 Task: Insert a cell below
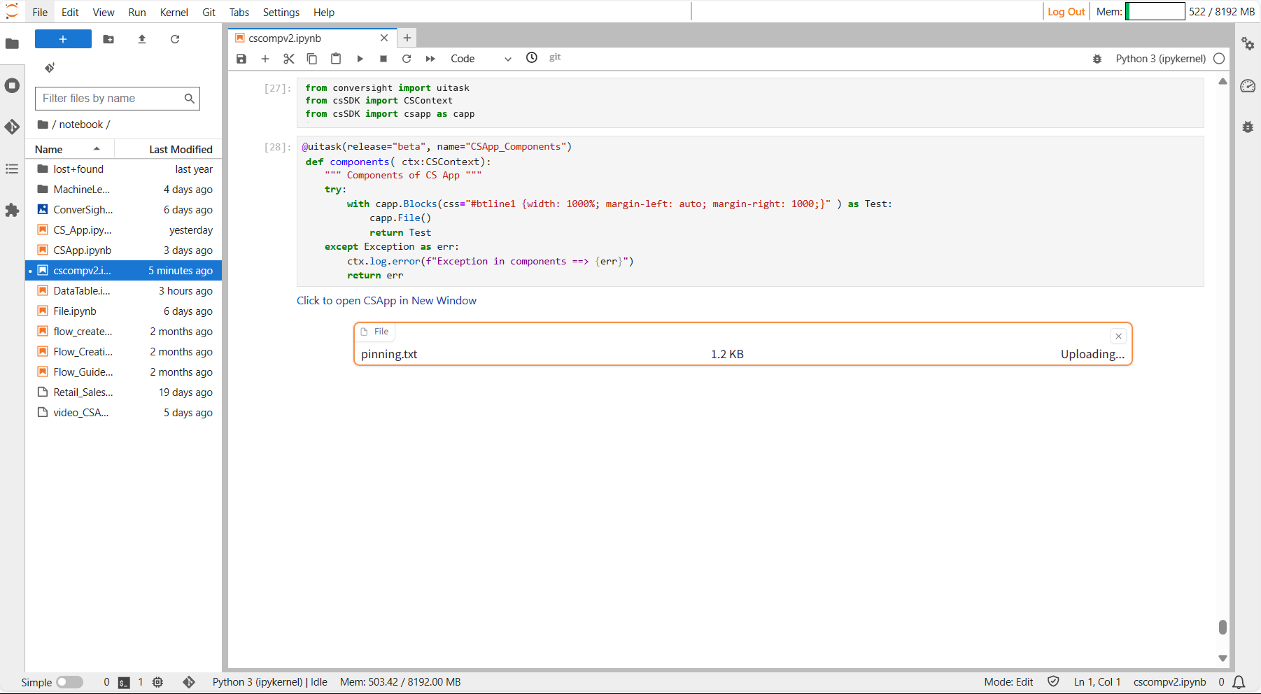tap(265, 59)
